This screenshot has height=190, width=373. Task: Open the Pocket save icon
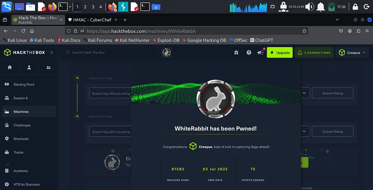coord(341,31)
